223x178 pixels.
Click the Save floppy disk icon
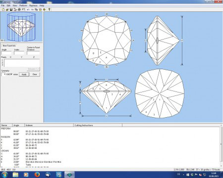11,9
